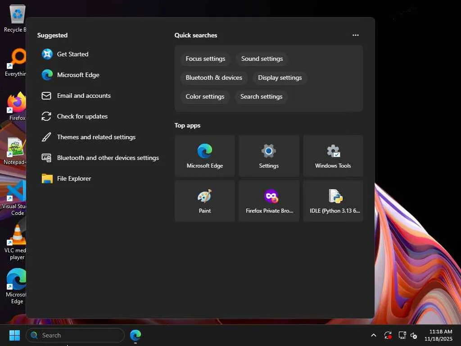
Task: Click the sync update tray icon
Action: coord(388,335)
